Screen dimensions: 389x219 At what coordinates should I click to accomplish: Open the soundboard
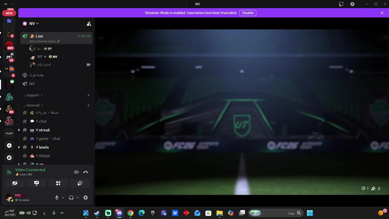[80, 183]
